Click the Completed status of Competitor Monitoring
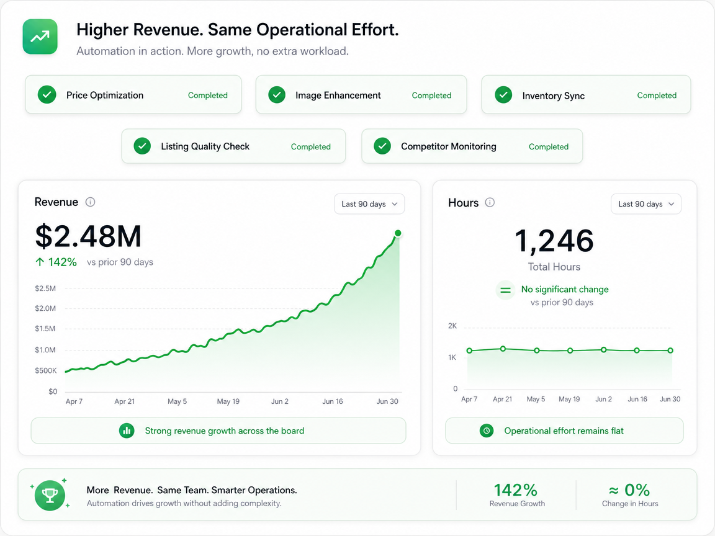The width and height of the screenshot is (715, 536). point(549,147)
